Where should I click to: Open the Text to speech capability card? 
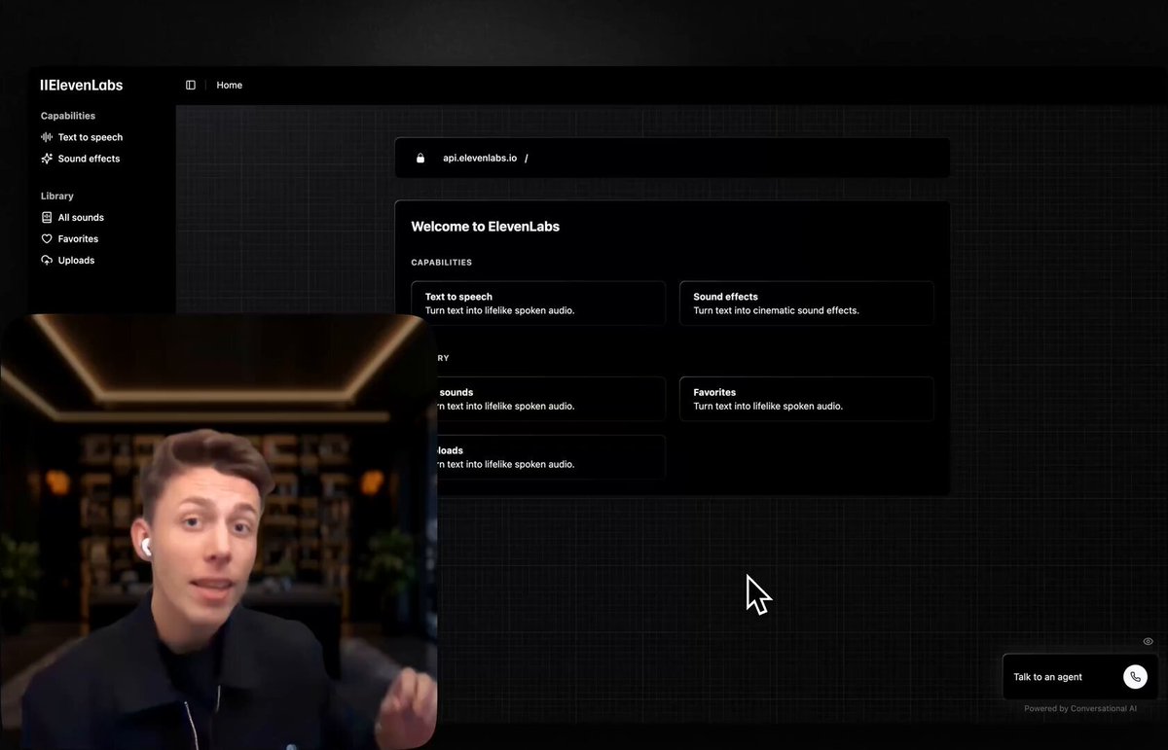click(x=538, y=304)
